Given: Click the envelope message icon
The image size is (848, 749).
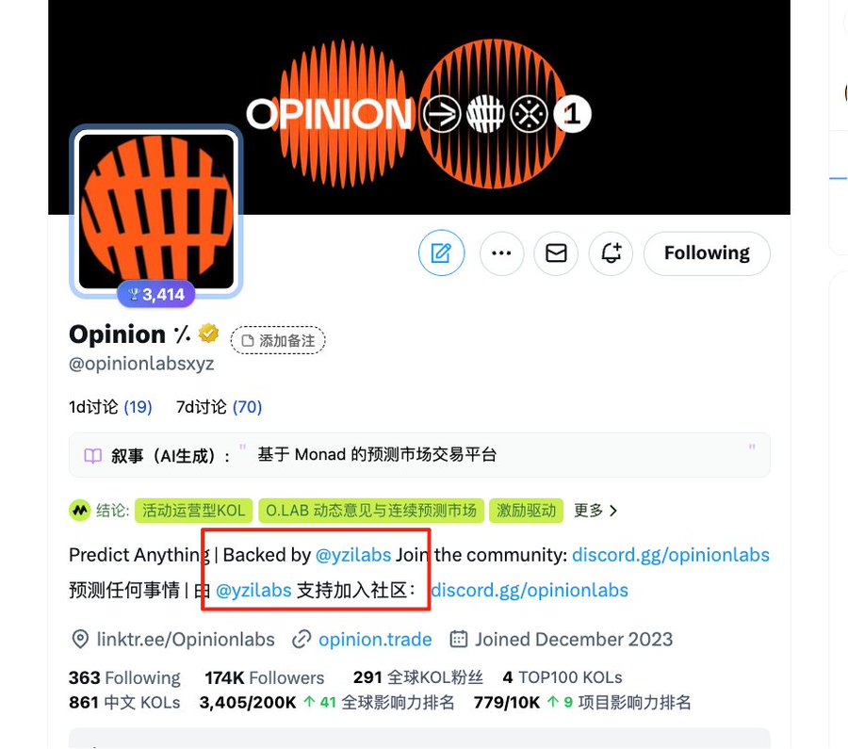Looking at the screenshot, I should (x=556, y=253).
